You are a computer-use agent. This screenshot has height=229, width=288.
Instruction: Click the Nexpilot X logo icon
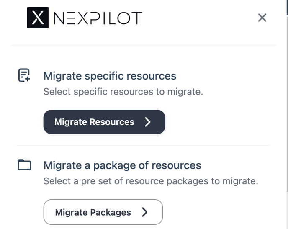[x=38, y=18]
